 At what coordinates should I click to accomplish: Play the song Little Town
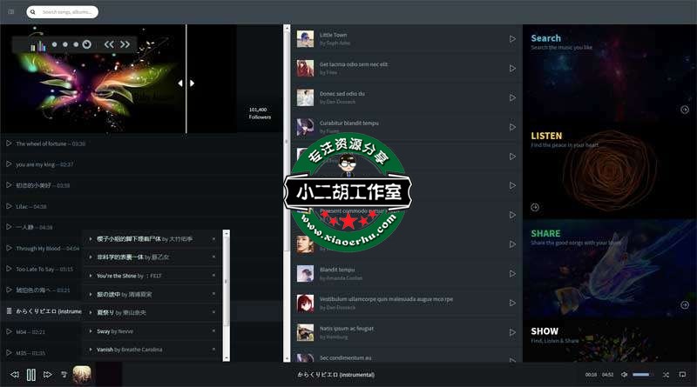coord(512,39)
